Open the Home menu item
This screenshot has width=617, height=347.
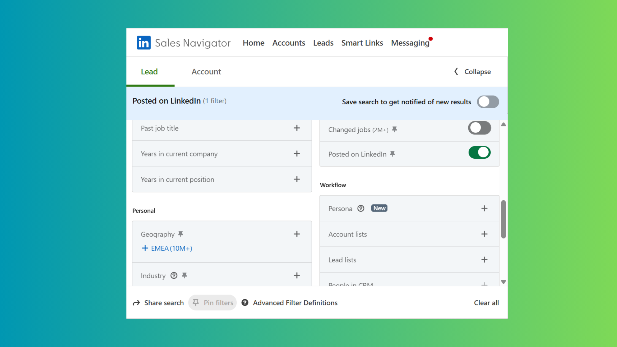[x=253, y=43]
